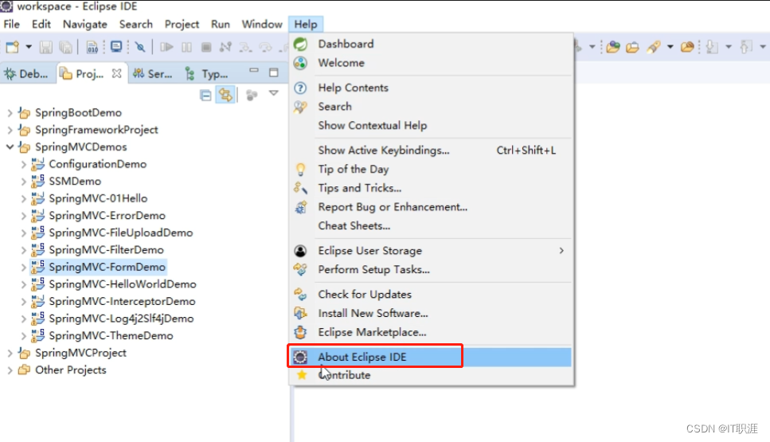Open the Search flashlight dropdown arrow
770x442 pixels.
pyautogui.click(x=670, y=47)
